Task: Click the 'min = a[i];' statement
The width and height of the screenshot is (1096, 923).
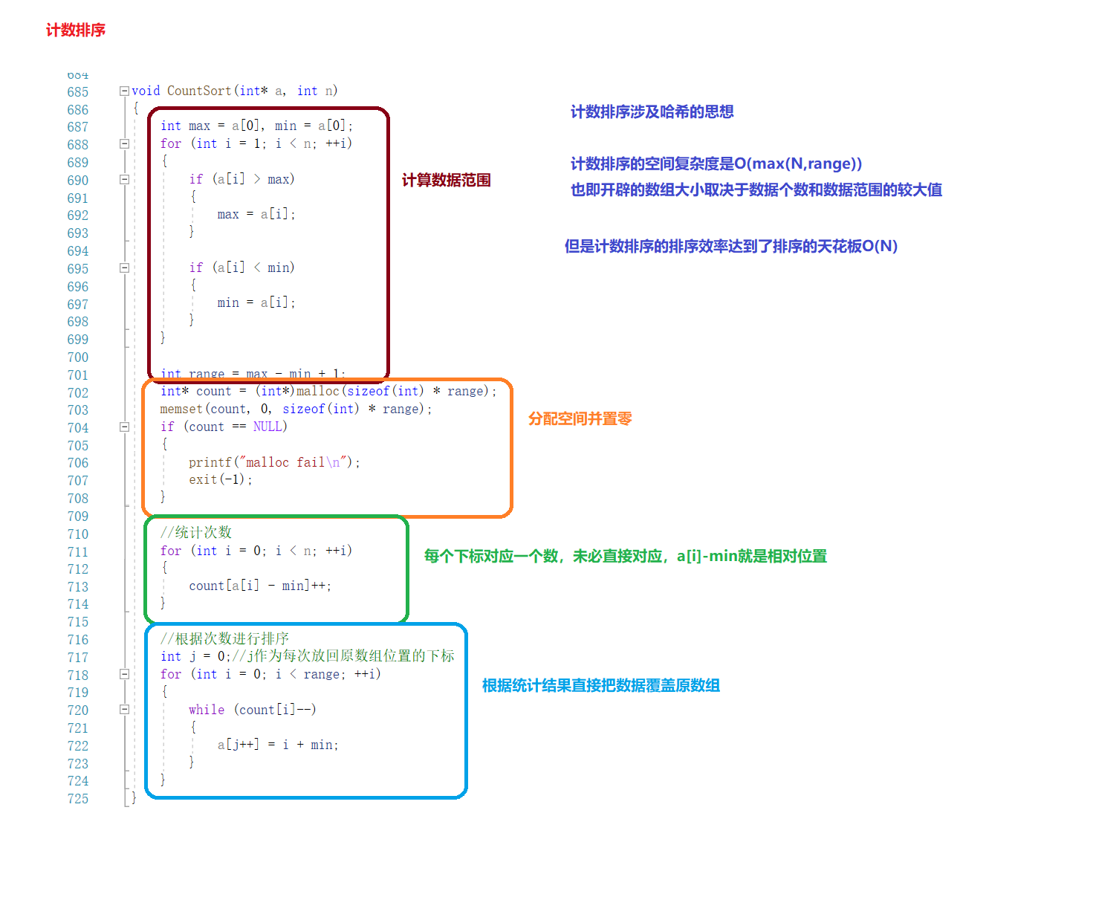Action: click(x=256, y=302)
